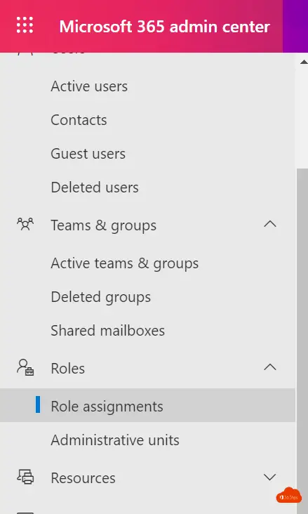
Task: Open Contacts page
Action: [x=79, y=120]
